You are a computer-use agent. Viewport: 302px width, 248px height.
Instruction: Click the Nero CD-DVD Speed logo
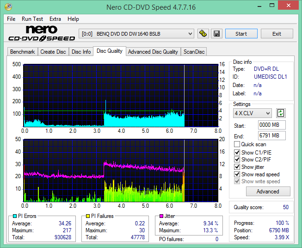[42, 33]
